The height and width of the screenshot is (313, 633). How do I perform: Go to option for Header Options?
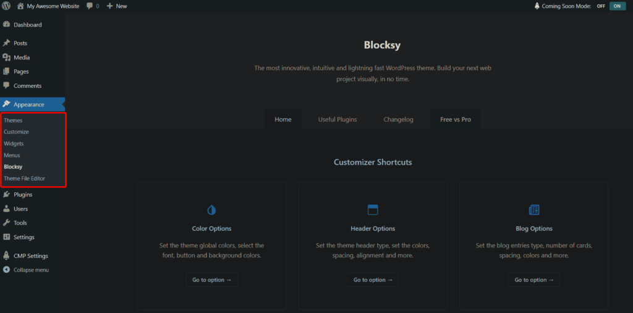pyautogui.click(x=373, y=280)
